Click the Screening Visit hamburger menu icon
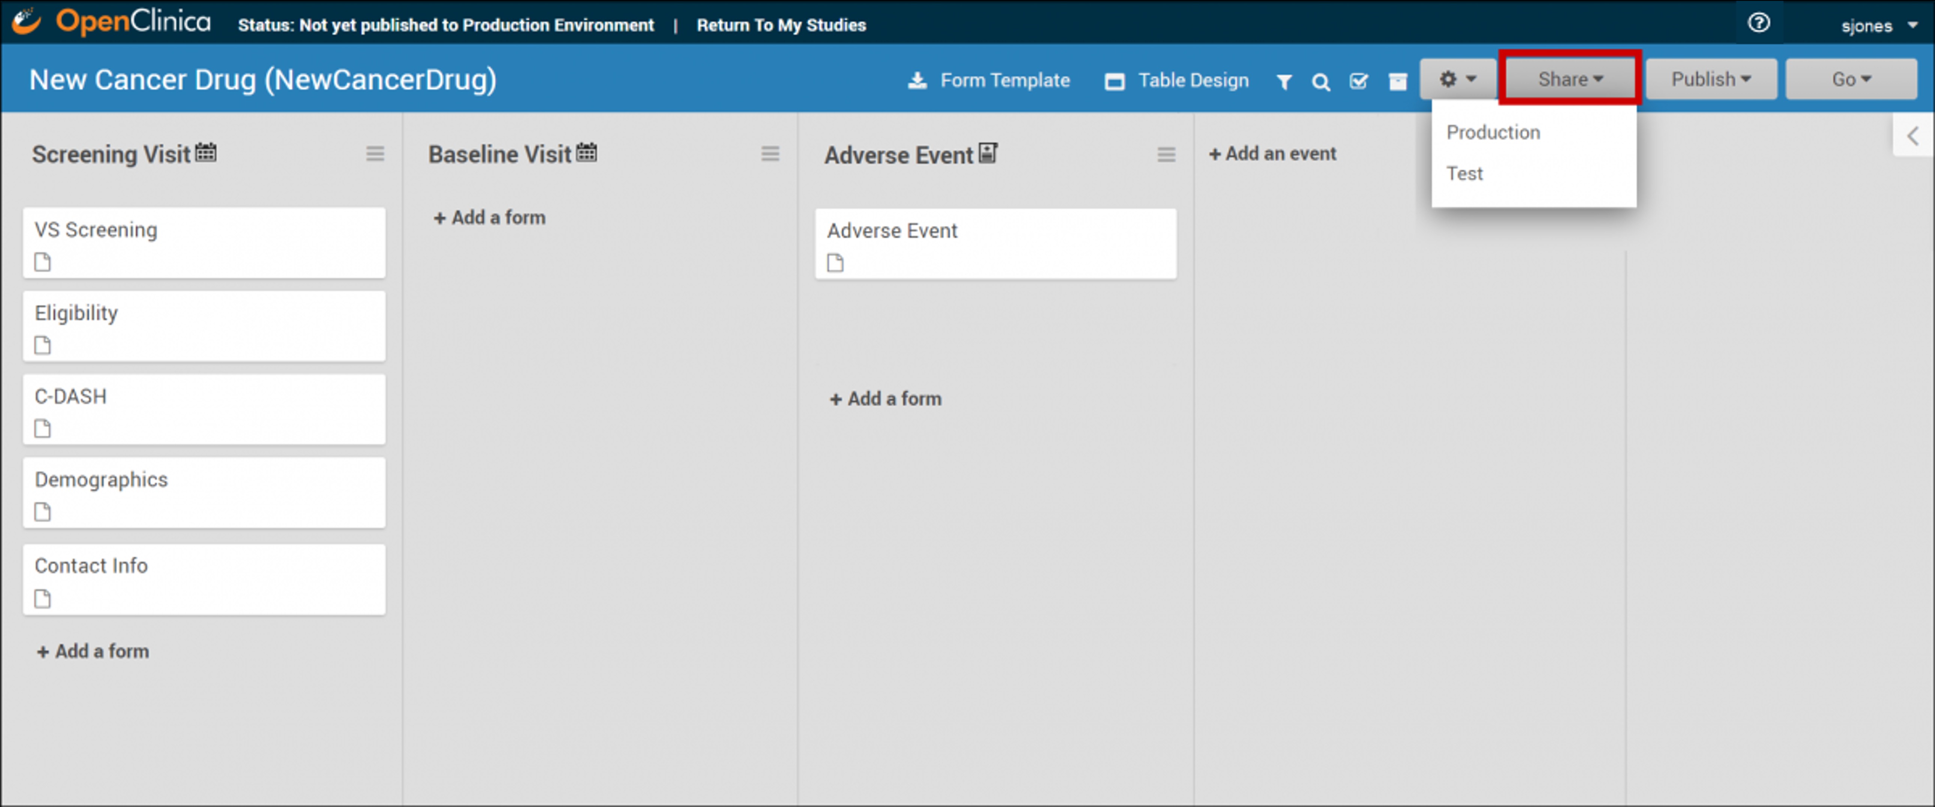 [x=375, y=154]
